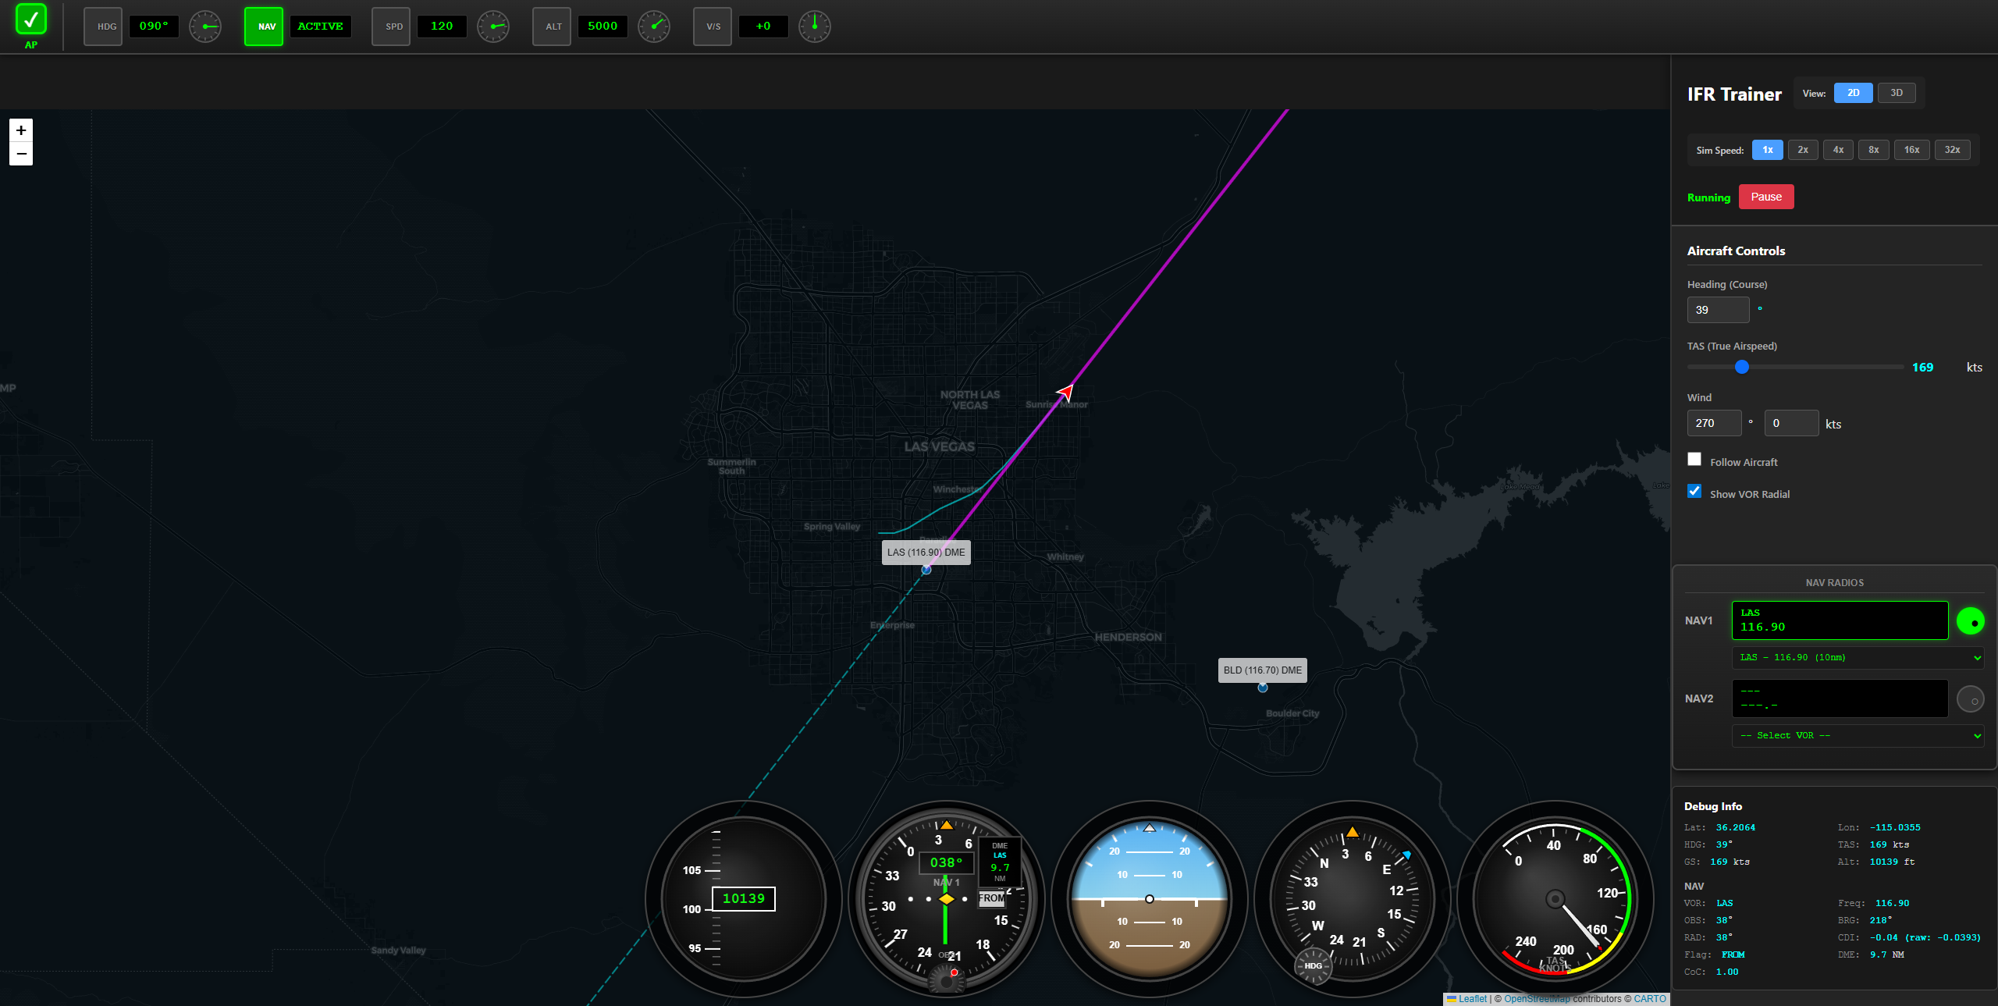Screen dimensions: 1998x1006
Task: Click the vertical speed indicator icon
Action: point(814,26)
